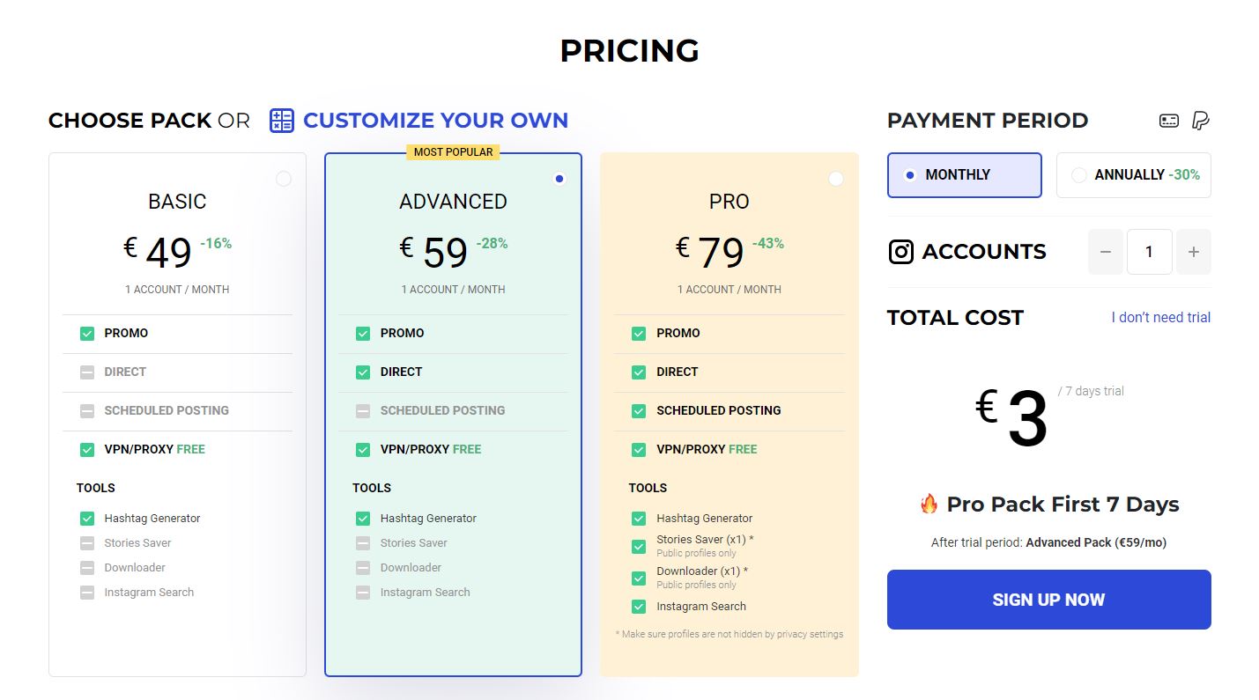Toggle Stories Saver checkbox in Basic pack
1259x700 pixels.
click(x=87, y=543)
